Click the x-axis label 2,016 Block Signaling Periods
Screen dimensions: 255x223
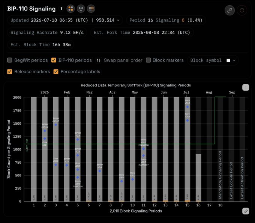tap(136, 211)
